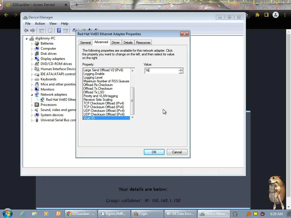Open the View menu
This screenshot has width=291, height=218.
[53, 24]
